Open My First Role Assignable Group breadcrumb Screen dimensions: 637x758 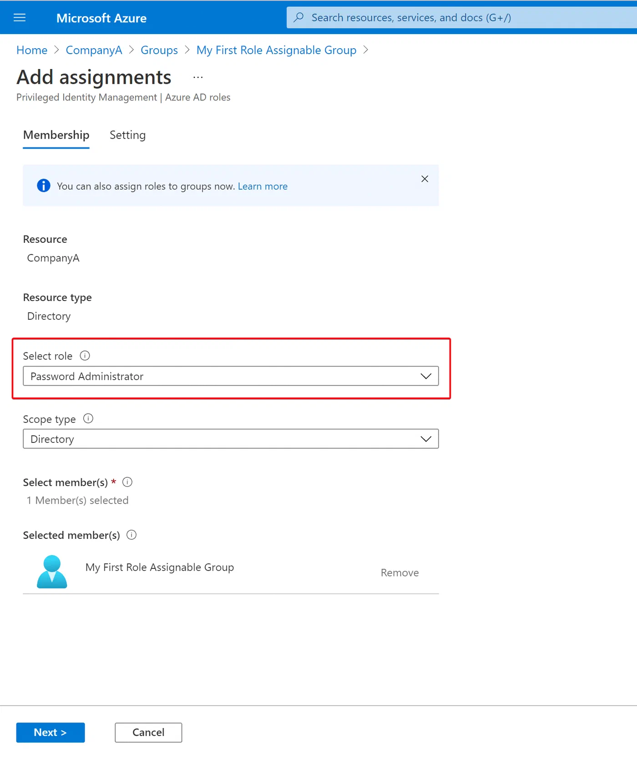point(277,50)
